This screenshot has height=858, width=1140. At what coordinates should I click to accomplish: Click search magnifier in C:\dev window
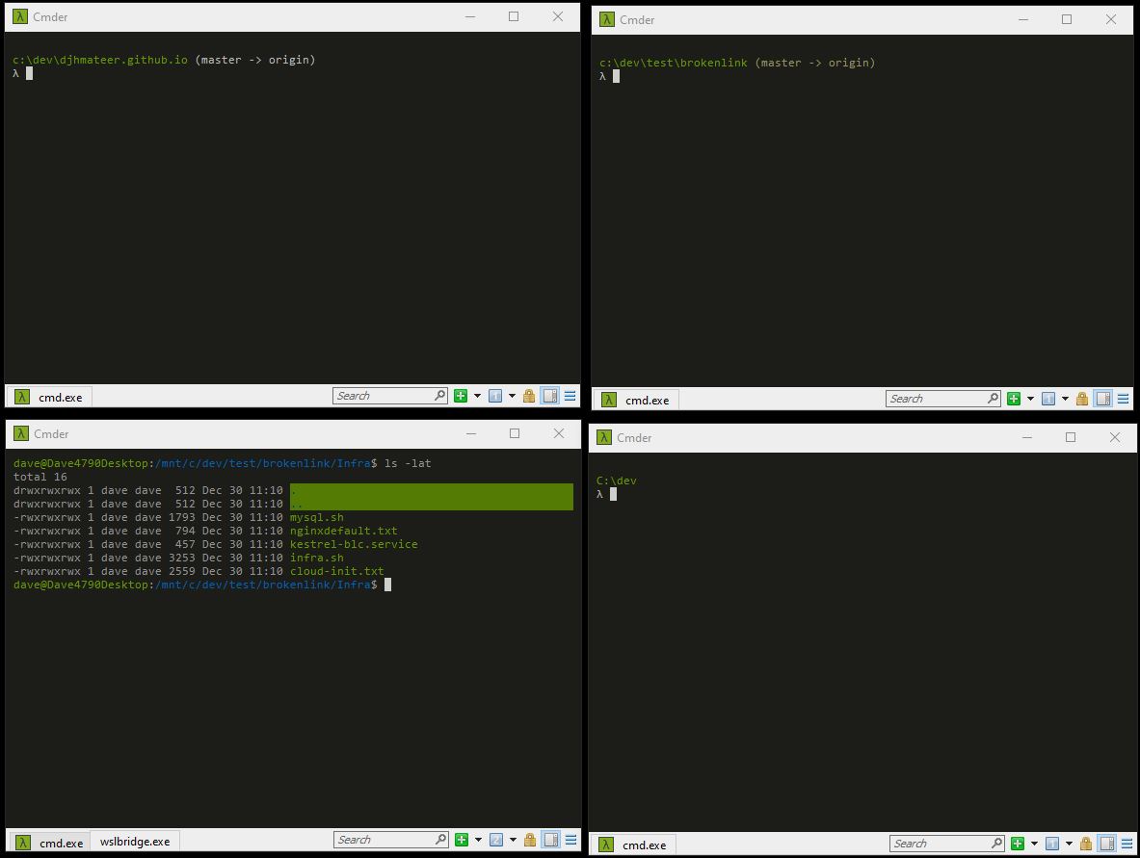(996, 843)
